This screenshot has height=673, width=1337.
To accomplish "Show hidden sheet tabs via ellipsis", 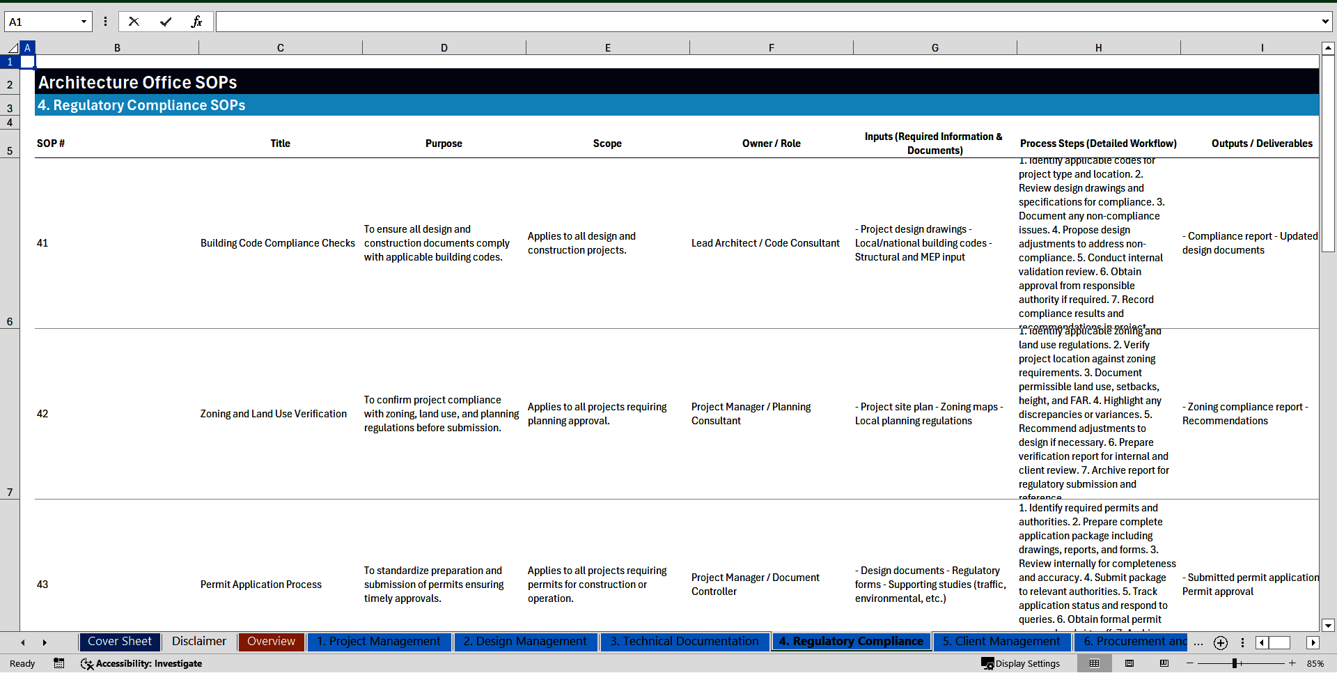I will [x=1198, y=642].
